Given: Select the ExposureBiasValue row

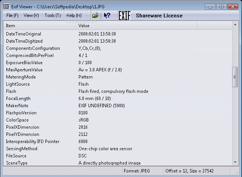Looking at the screenshot, I should [118, 63].
